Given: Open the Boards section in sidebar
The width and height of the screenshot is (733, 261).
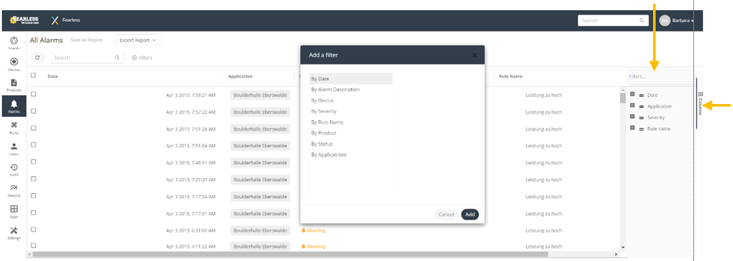Looking at the screenshot, I should (13, 43).
